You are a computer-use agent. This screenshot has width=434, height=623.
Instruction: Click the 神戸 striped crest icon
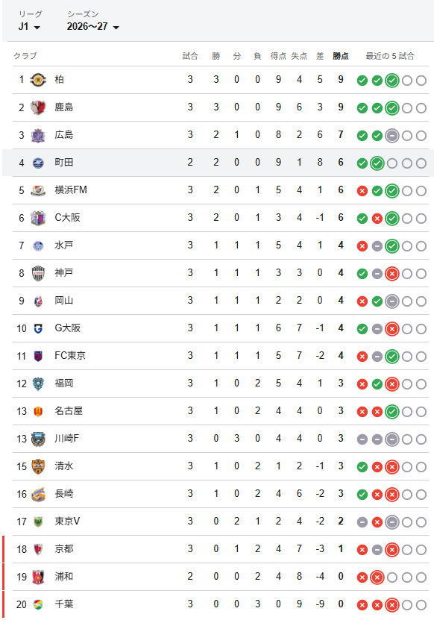38,273
